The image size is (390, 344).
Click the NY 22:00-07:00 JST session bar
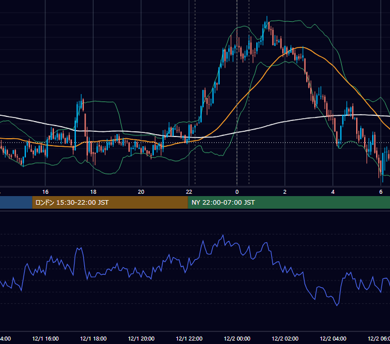tap(288, 202)
